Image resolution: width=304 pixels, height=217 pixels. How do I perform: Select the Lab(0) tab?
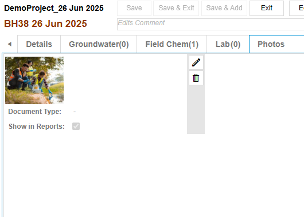coord(228,44)
